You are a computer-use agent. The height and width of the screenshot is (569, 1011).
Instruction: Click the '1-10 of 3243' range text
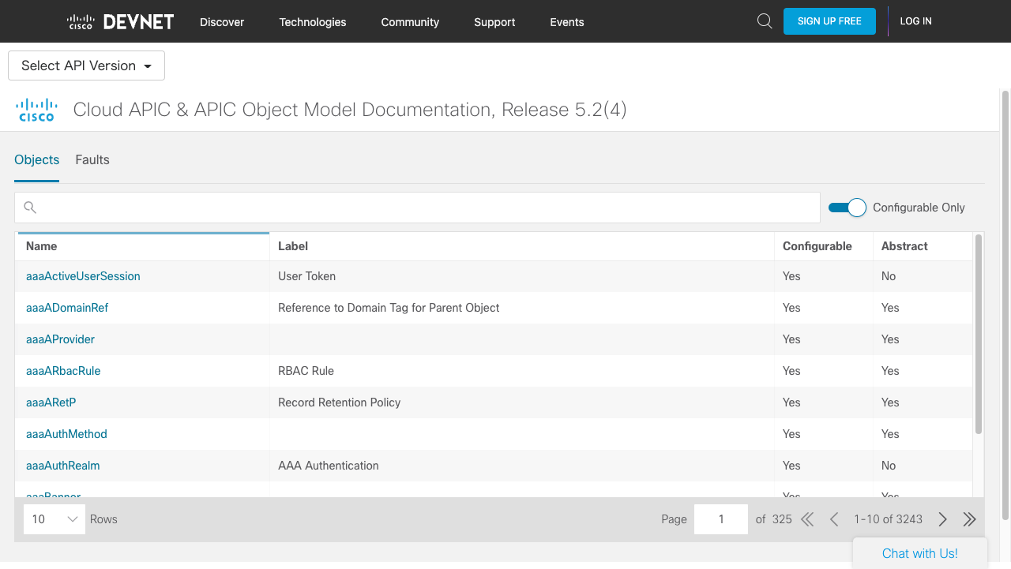click(x=888, y=519)
